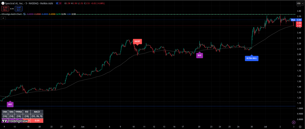Click the purple lightning bolt icon
This screenshot has height=129, width=305.
tap(294, 122)
